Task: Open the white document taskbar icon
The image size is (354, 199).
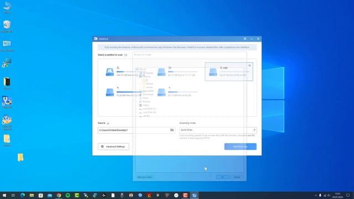Action: (x=113, y=195)
